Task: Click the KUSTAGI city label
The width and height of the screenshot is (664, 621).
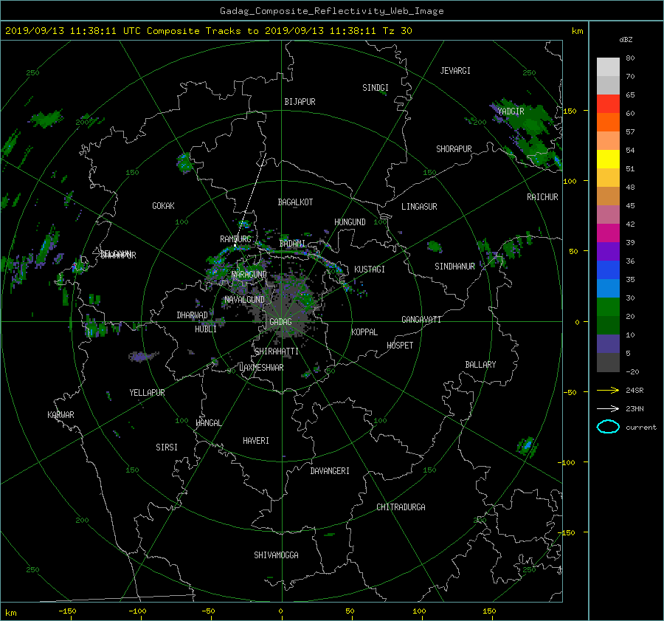Action: pyautogui.click(x=370, y=270)
